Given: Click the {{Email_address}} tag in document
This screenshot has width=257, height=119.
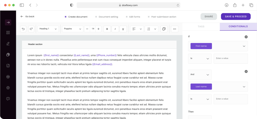Looking at the screenshot, I should click(x=103, y=64).
